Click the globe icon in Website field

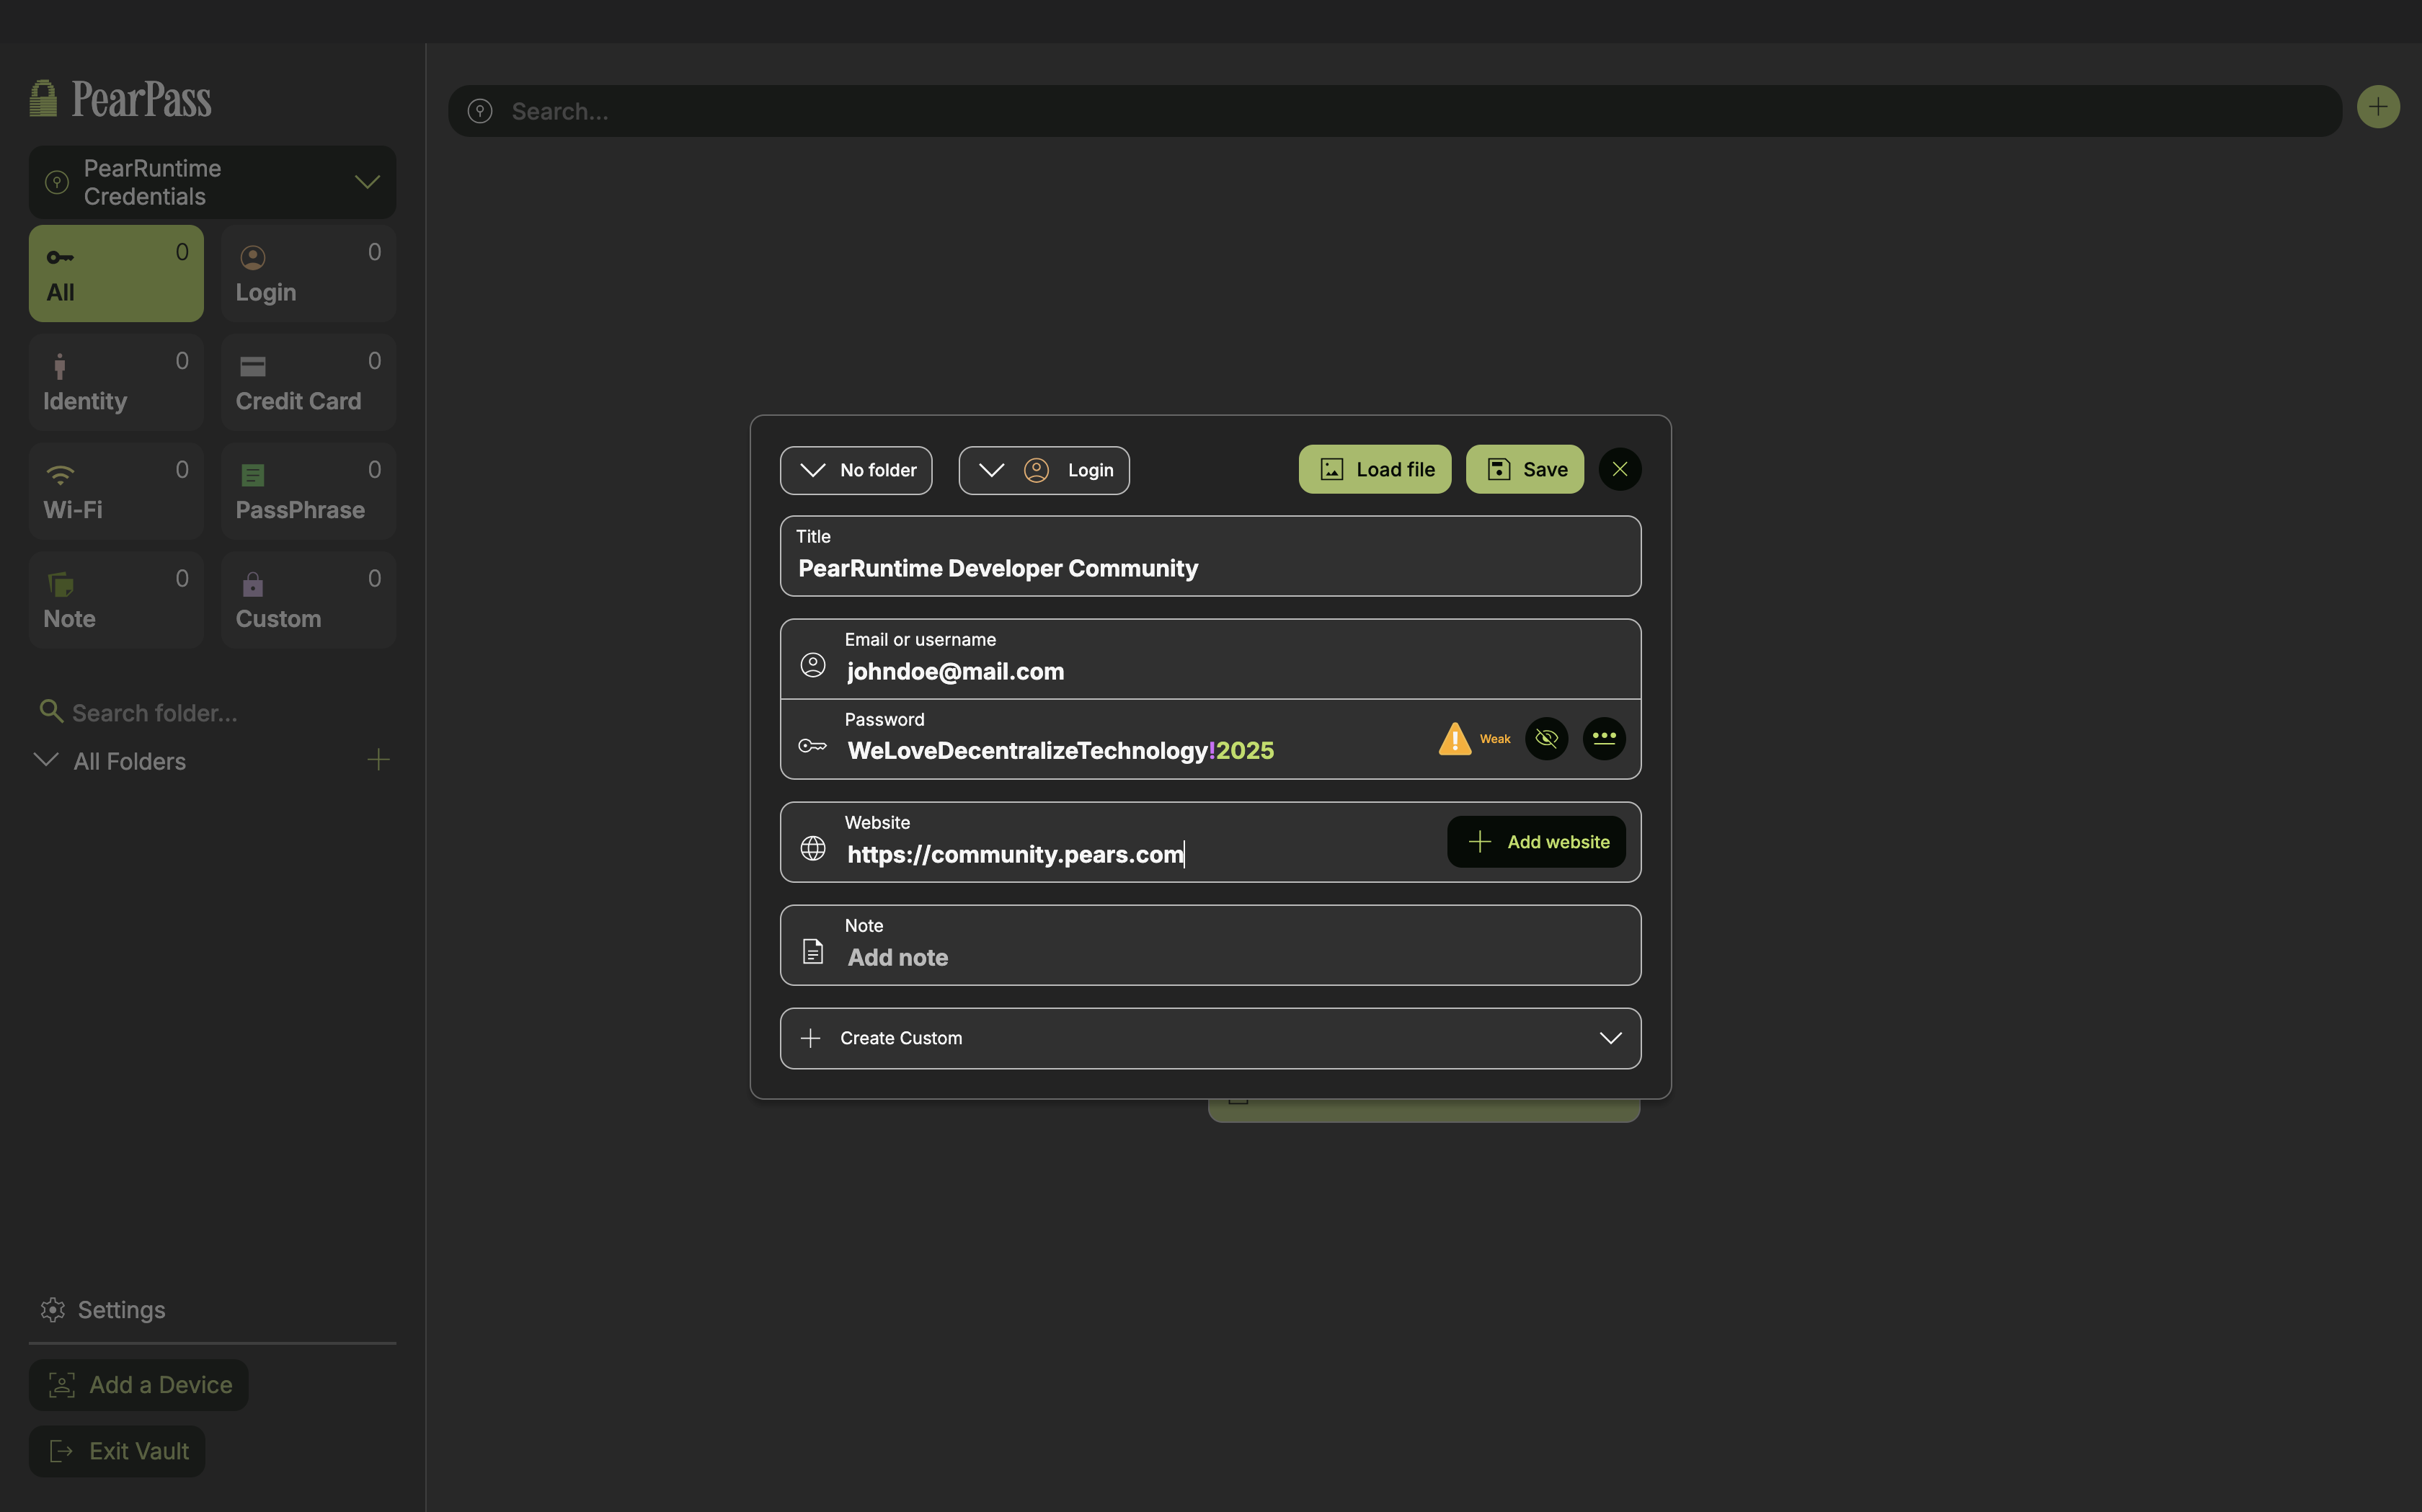813,848
